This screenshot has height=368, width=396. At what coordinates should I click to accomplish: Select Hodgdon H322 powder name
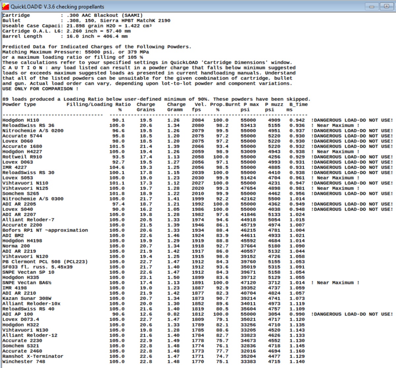point(21,325)
